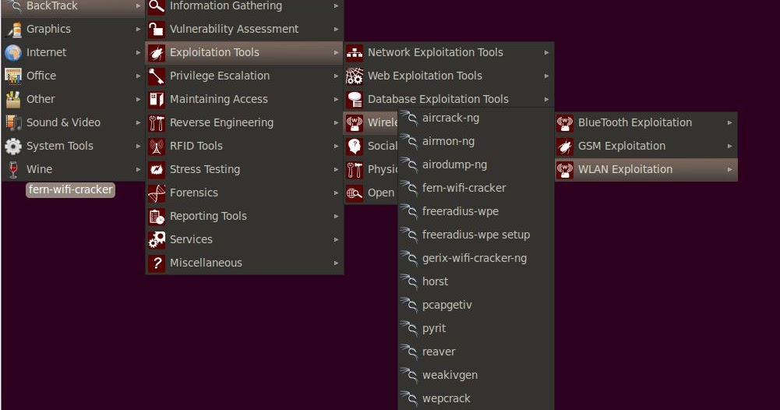Click the GSM Exploitation bug icon
Viewport: 780px width, 410px height.
click(565, 146)
